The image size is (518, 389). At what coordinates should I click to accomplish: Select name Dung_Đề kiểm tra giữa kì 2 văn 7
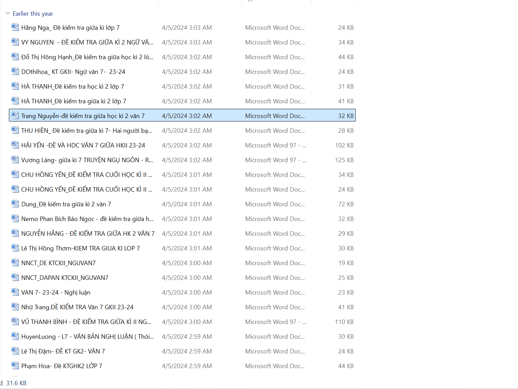[66, 204]
